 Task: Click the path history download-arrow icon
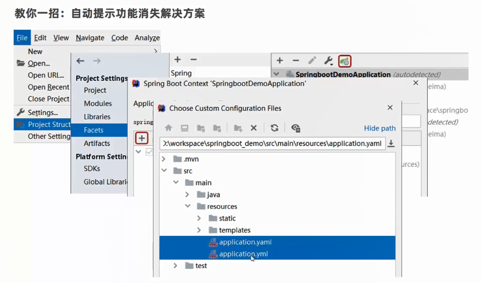click(391, 143)
